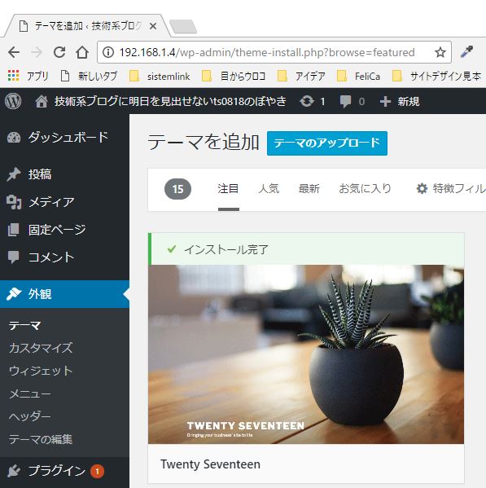Image resolution: width=486 pixels, height=488 pixels.
Task: Open the WordPress logo menu
Action: coord(13,101)
